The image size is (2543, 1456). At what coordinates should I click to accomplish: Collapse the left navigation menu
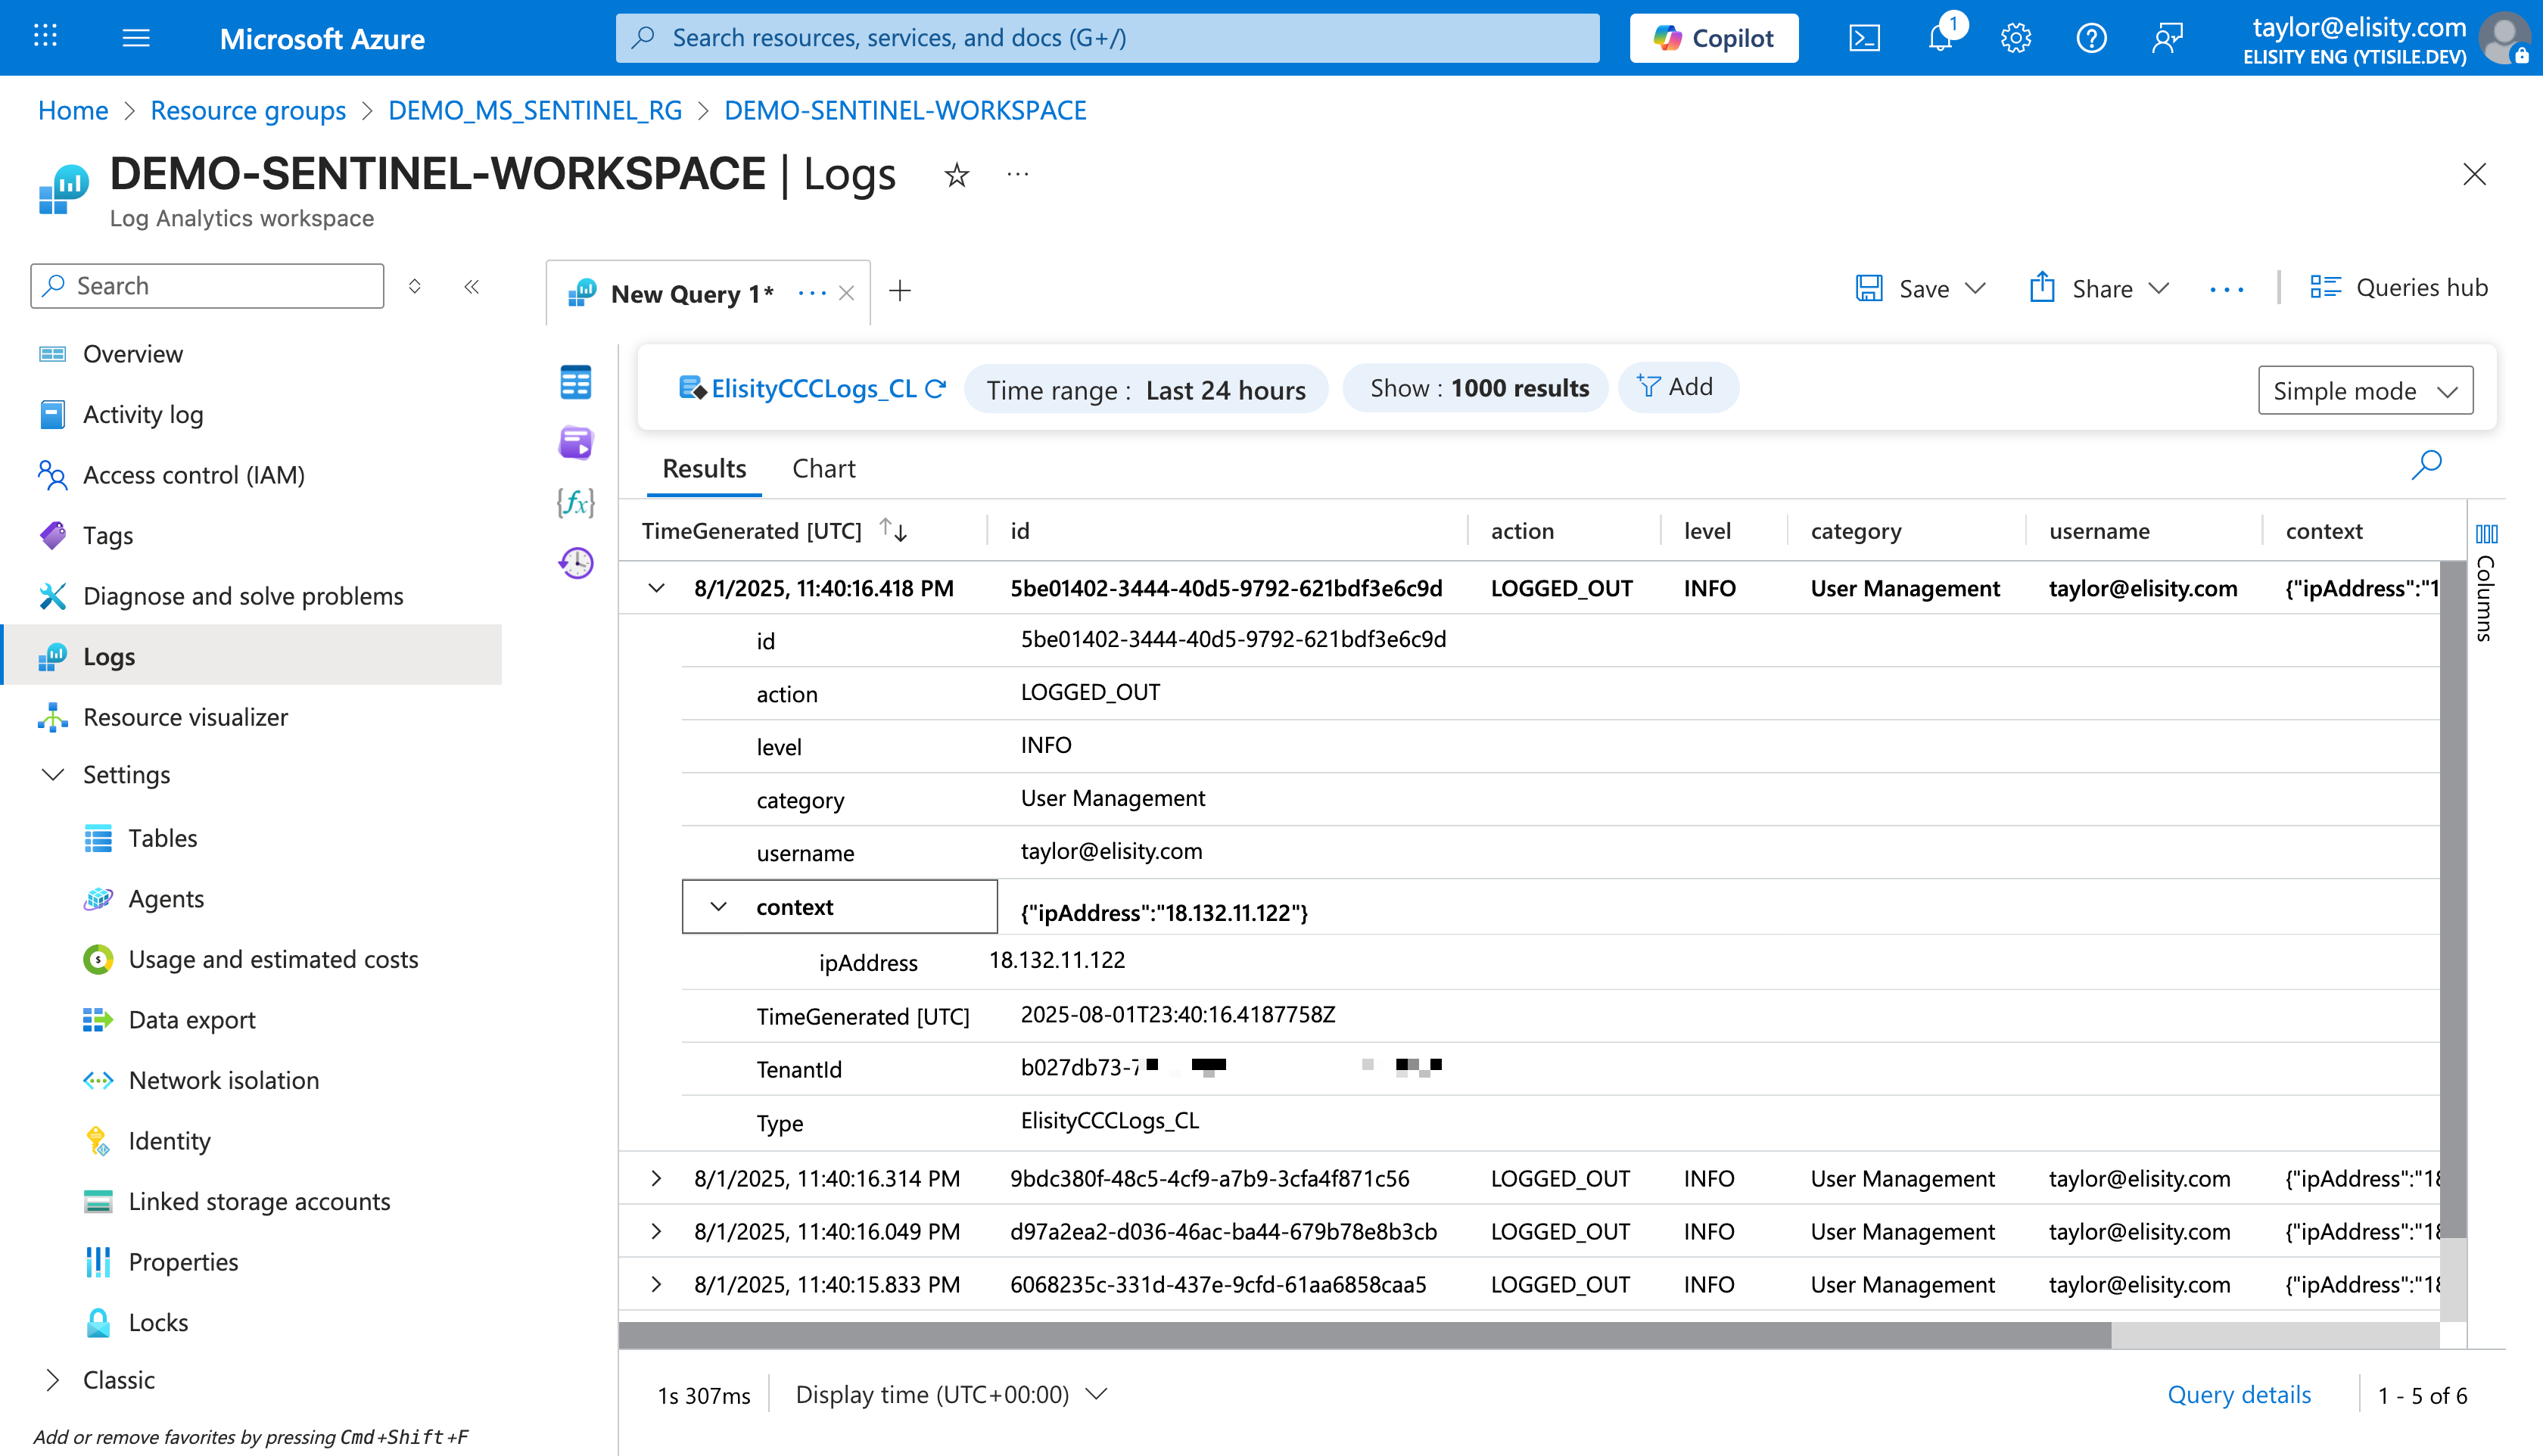[x=472, y=286]
